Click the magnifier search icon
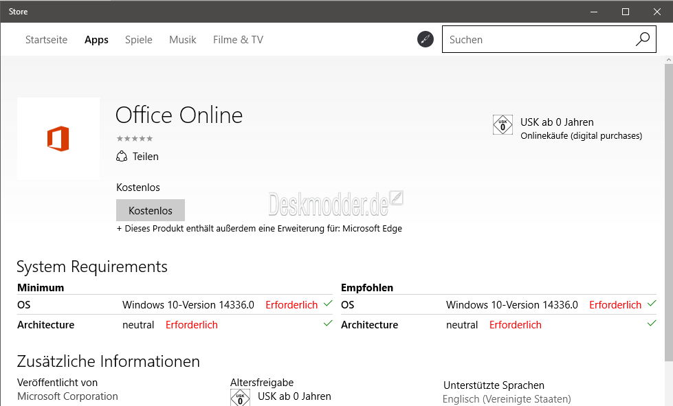 643,39
